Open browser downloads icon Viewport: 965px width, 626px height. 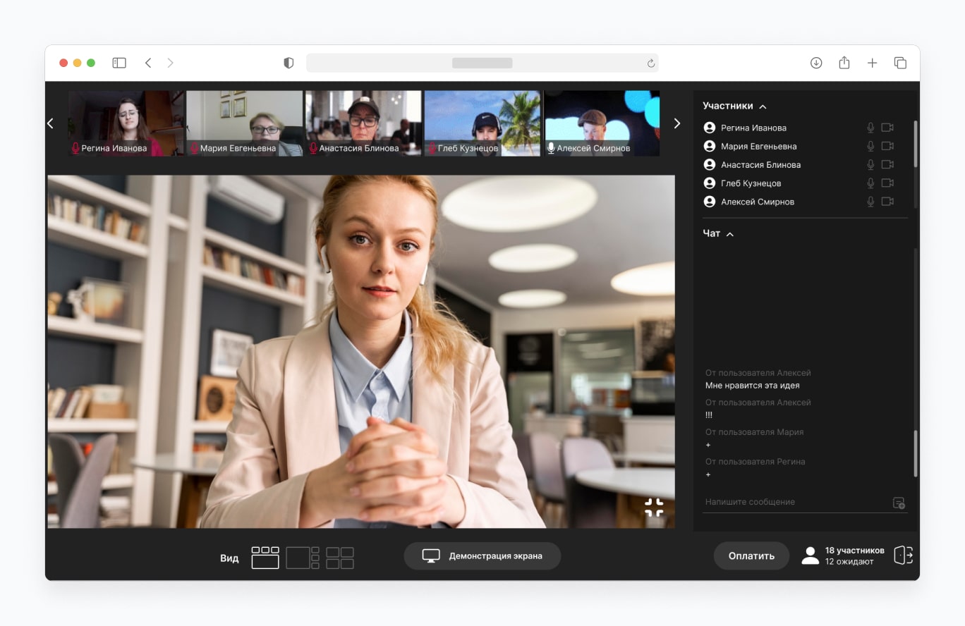[816, 63]
